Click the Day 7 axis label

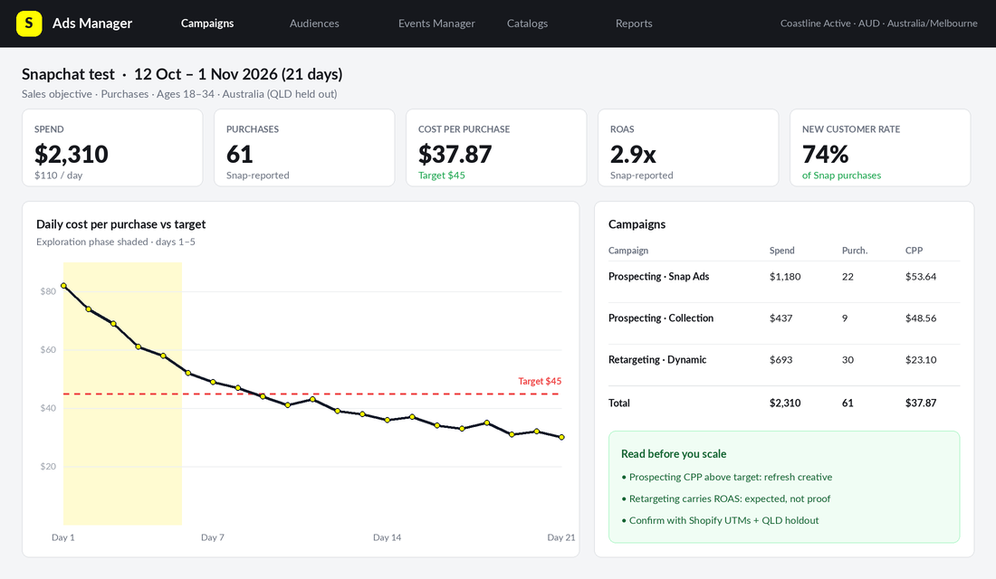[x=213, y=537]
